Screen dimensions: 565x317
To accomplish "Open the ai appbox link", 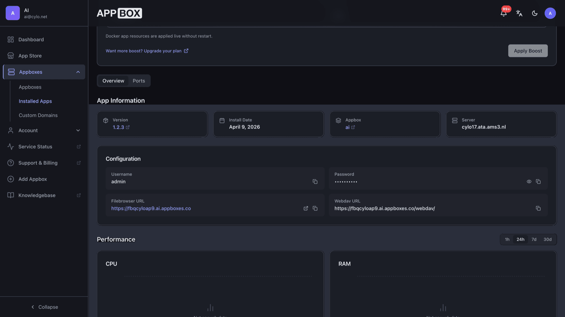I will (x=350, y=127).
